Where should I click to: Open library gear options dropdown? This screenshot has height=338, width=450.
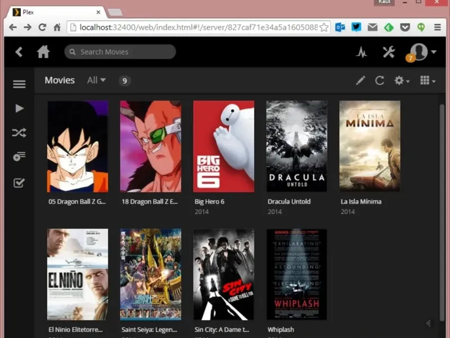pos(402,81)
